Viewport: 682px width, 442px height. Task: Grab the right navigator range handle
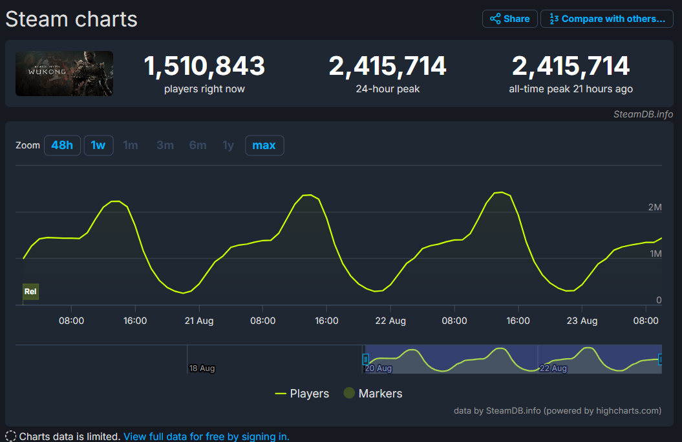click(x=660, y=359)
